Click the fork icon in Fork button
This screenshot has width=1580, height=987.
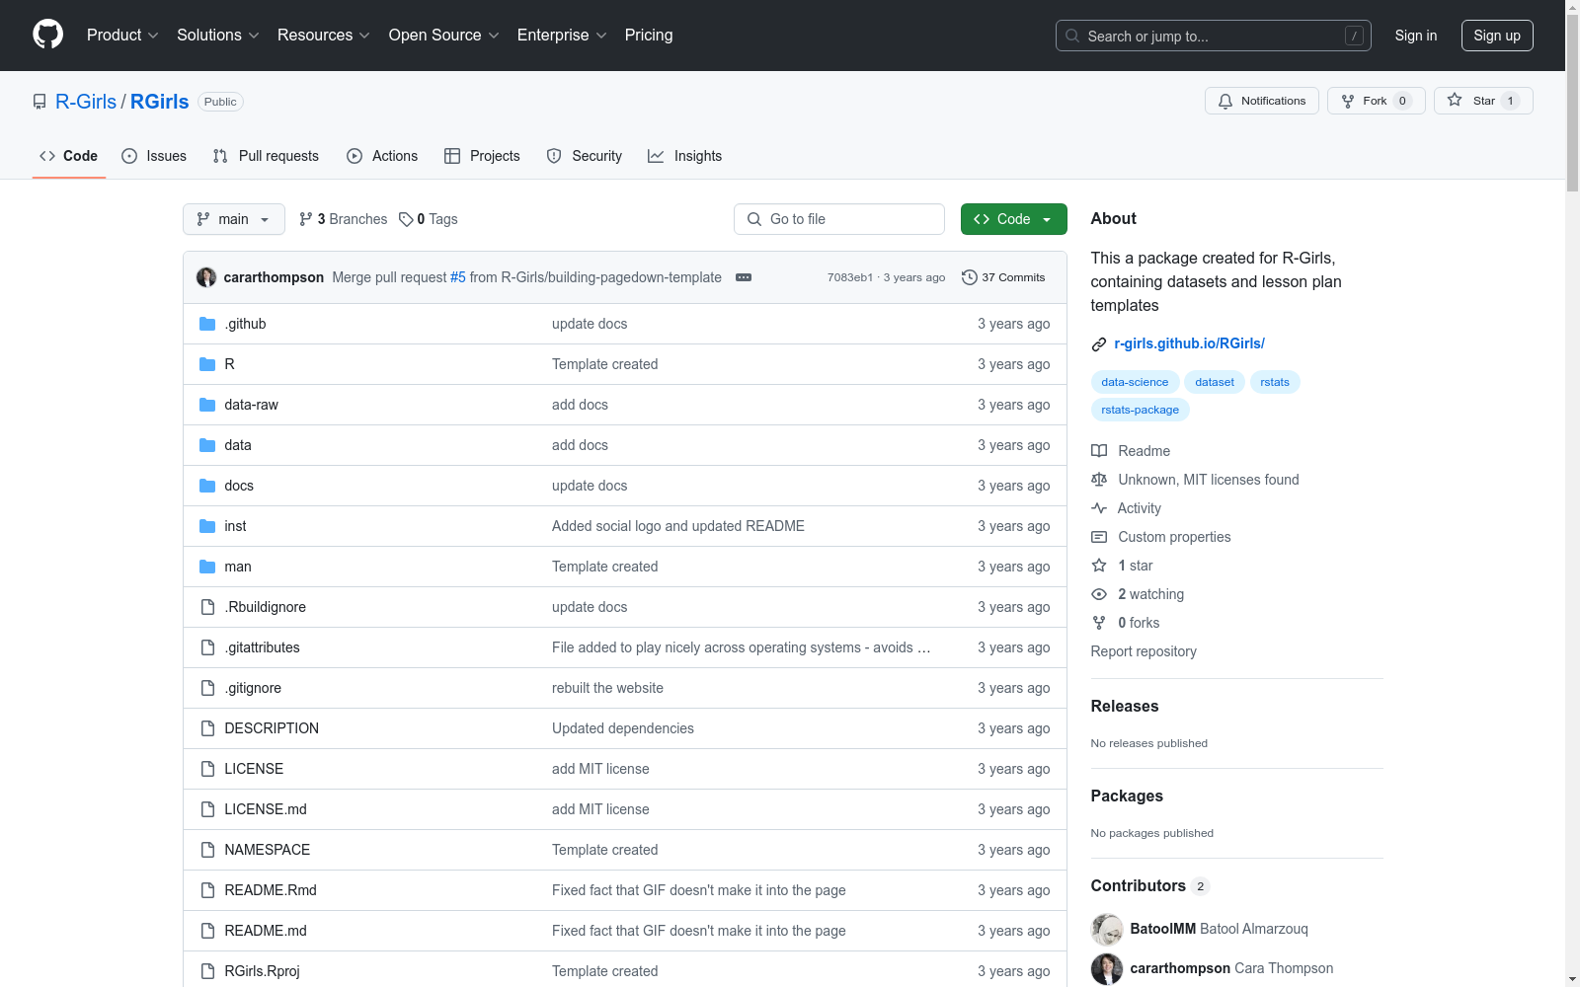point(1348,101)
